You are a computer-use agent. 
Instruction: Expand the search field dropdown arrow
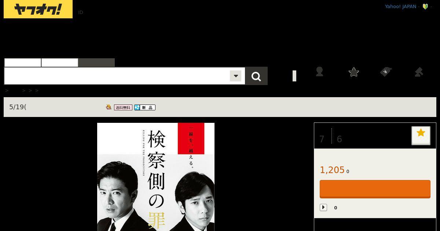tap(236, 76)
